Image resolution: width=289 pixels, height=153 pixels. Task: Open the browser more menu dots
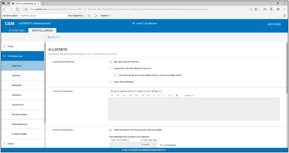point(284,9)
